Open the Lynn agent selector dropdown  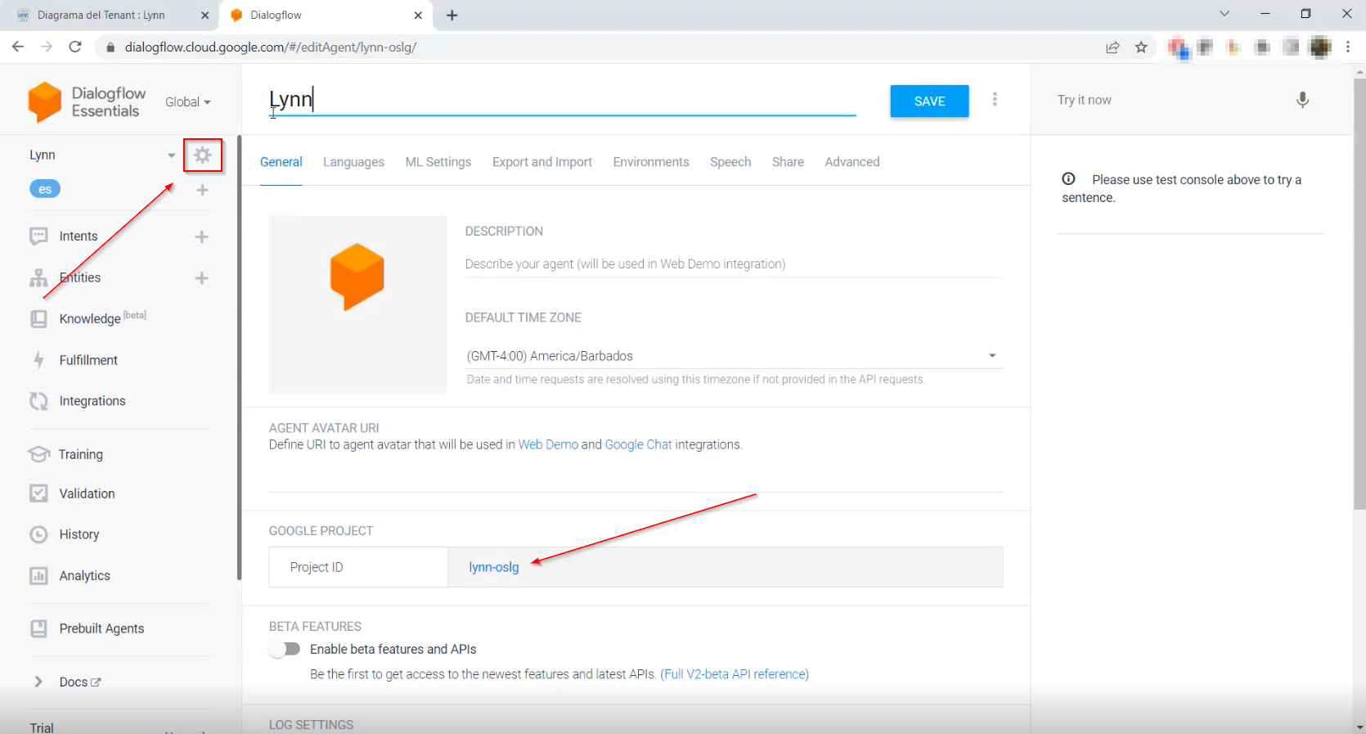[x=171, y=155]
